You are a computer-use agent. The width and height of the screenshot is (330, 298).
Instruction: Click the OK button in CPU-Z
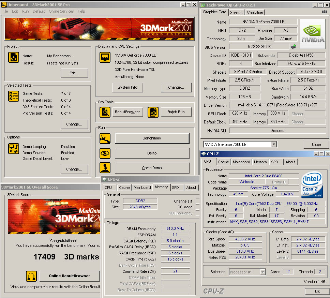pos(317,291)
